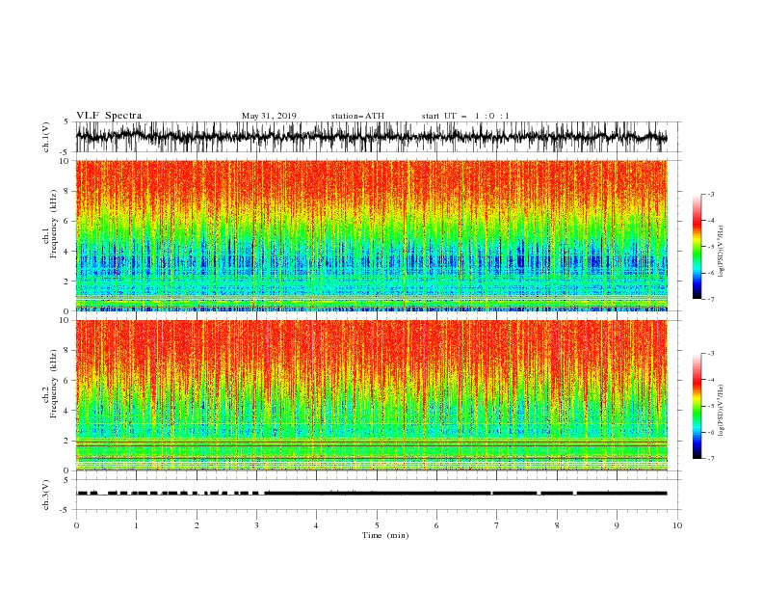Click time axis tick label "3"
Screen dimensions: 763x590
[256, 525]
